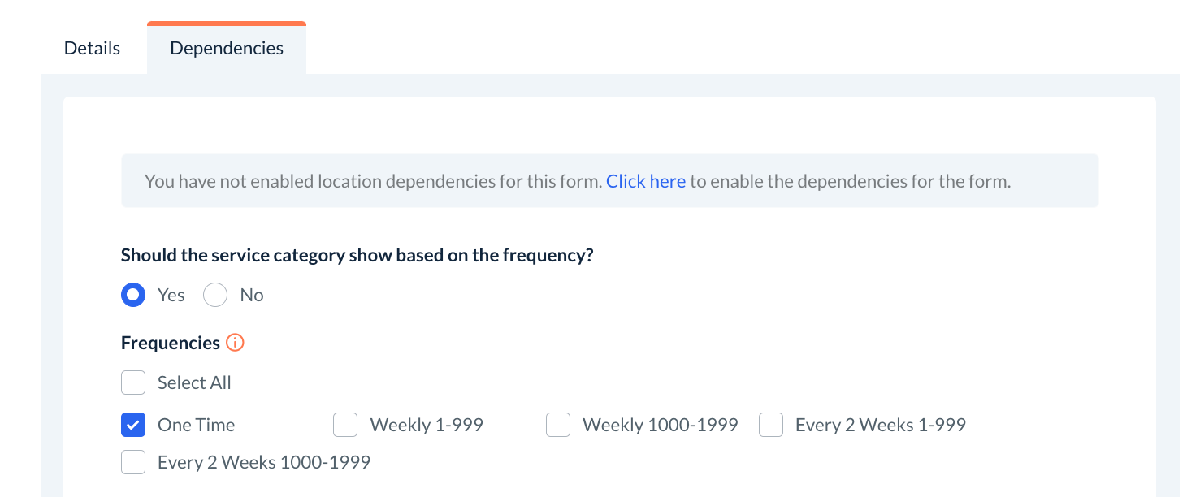Click the 'Frequencies' heading label
Image resolution: width=1183 pixels, height=497 pixels.
click(170, 343)
